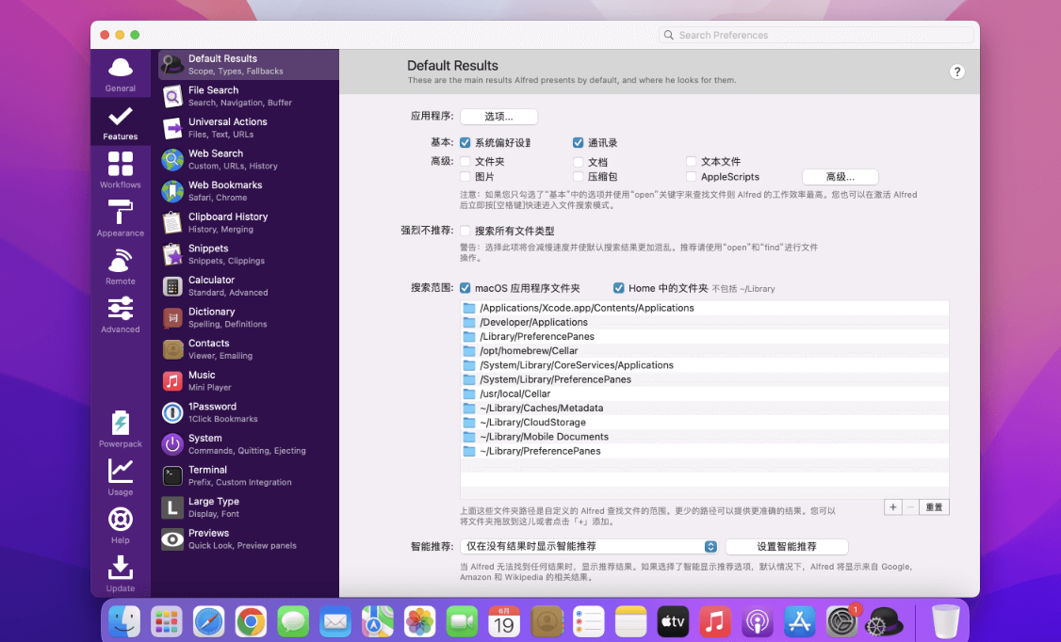
Task: Click the 高级... button
Action: [x=841, y=177]
